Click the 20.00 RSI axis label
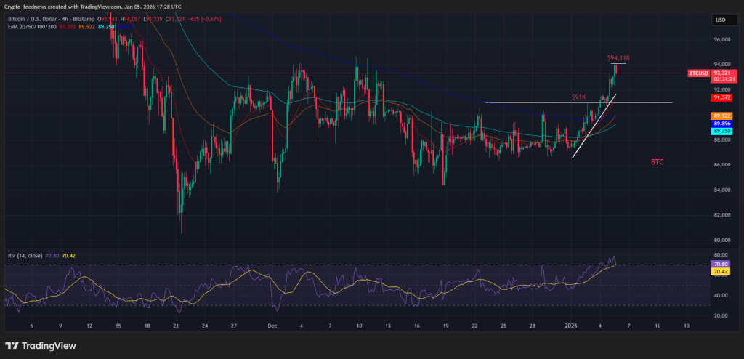The width and height of the screenshot is (744, 359). 720,315
